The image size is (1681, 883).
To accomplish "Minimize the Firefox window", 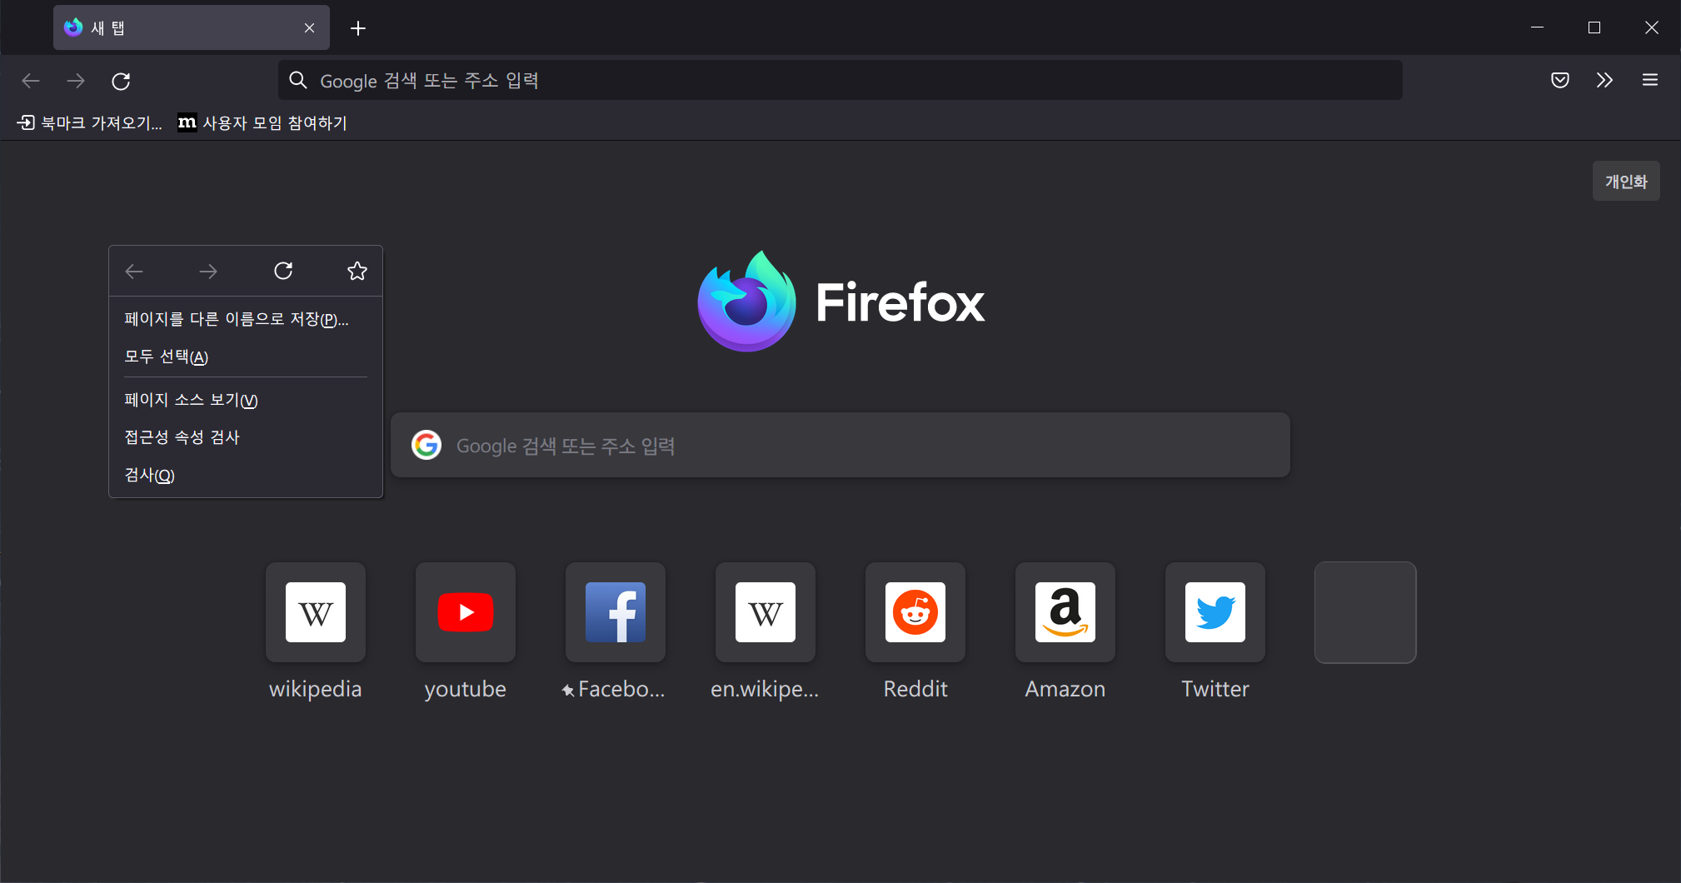I will coord(1538,27).
